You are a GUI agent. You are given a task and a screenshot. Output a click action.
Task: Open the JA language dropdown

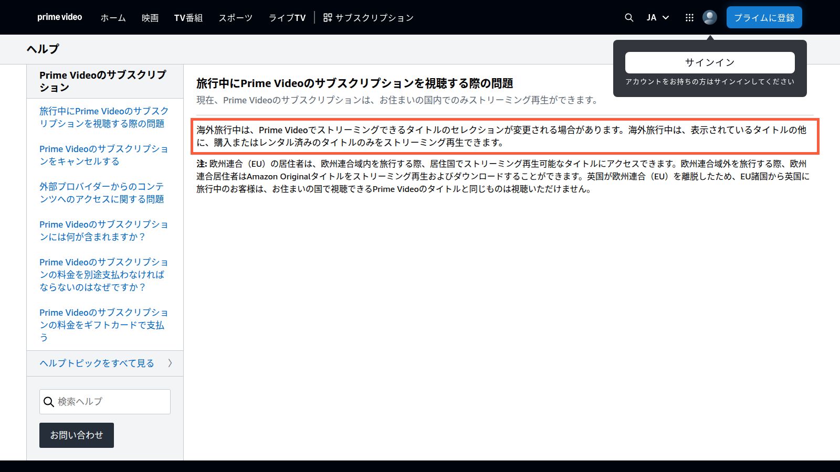click(x=657, y=17)
